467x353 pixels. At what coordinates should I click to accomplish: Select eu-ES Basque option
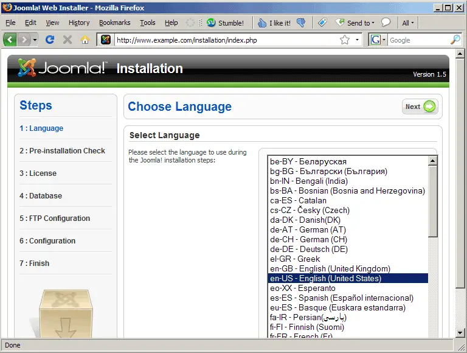[348, 308]
